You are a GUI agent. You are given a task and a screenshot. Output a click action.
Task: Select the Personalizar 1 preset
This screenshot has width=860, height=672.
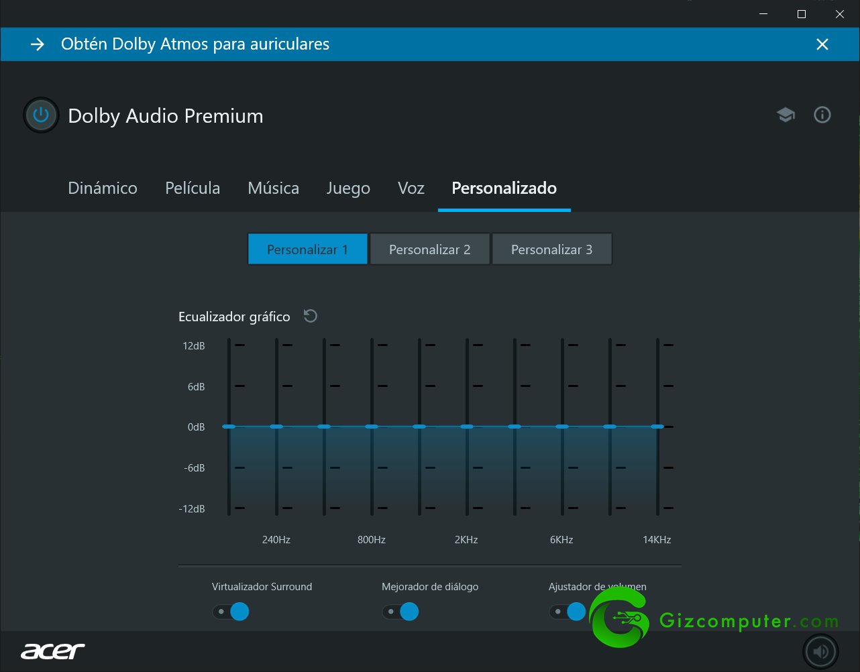308,249
